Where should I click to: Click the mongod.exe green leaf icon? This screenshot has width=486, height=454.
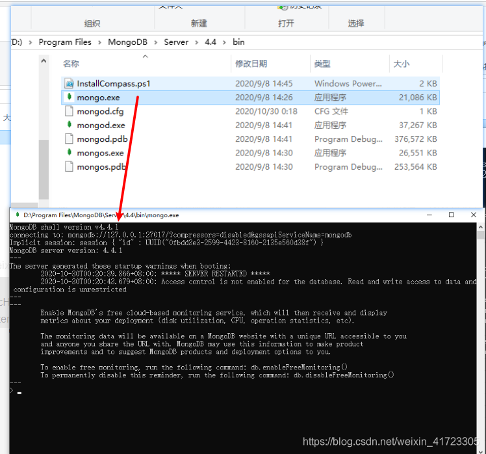(x=69, y=125)
